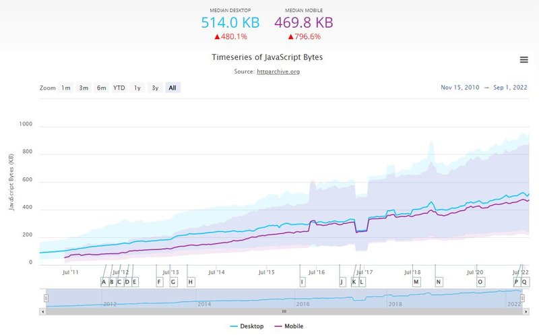Toggle the Desktop series in legend
The width and height of the screenshot is (539, 335).
tap(247, 326)
